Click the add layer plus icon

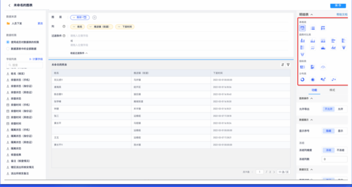click(x=95, y=17)
